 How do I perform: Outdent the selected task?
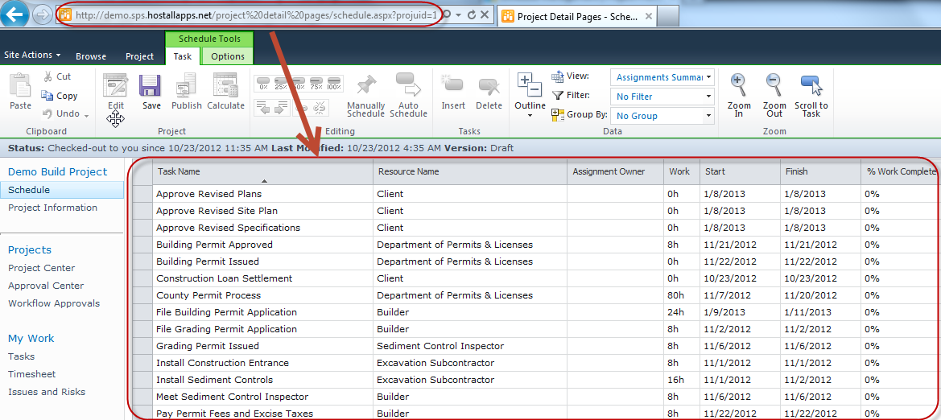pos(263,107)
